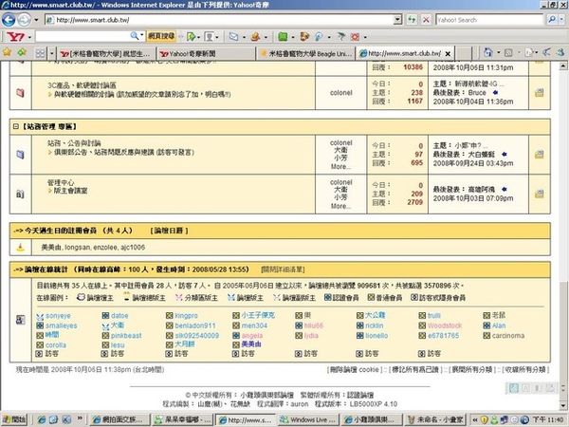The height and width of the screenshot is (427, 569).
Task: Open 網拍面交族 taskbar window
Action: [119, 419]
